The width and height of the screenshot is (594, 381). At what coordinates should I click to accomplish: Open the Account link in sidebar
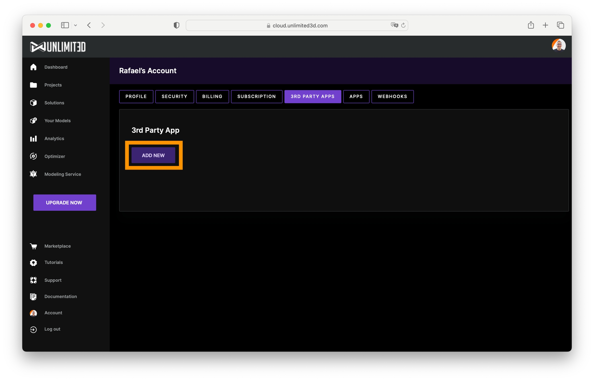53,313
